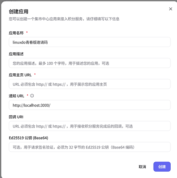Click the 回调 URI label
The width and height of the screenshot is (177, 178).
[16, 117]
